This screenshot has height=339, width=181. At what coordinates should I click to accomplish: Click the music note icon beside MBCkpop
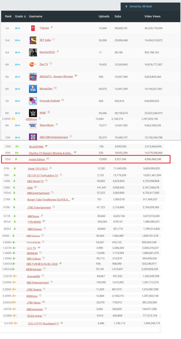pyautogui.click(x=42, y=215)
